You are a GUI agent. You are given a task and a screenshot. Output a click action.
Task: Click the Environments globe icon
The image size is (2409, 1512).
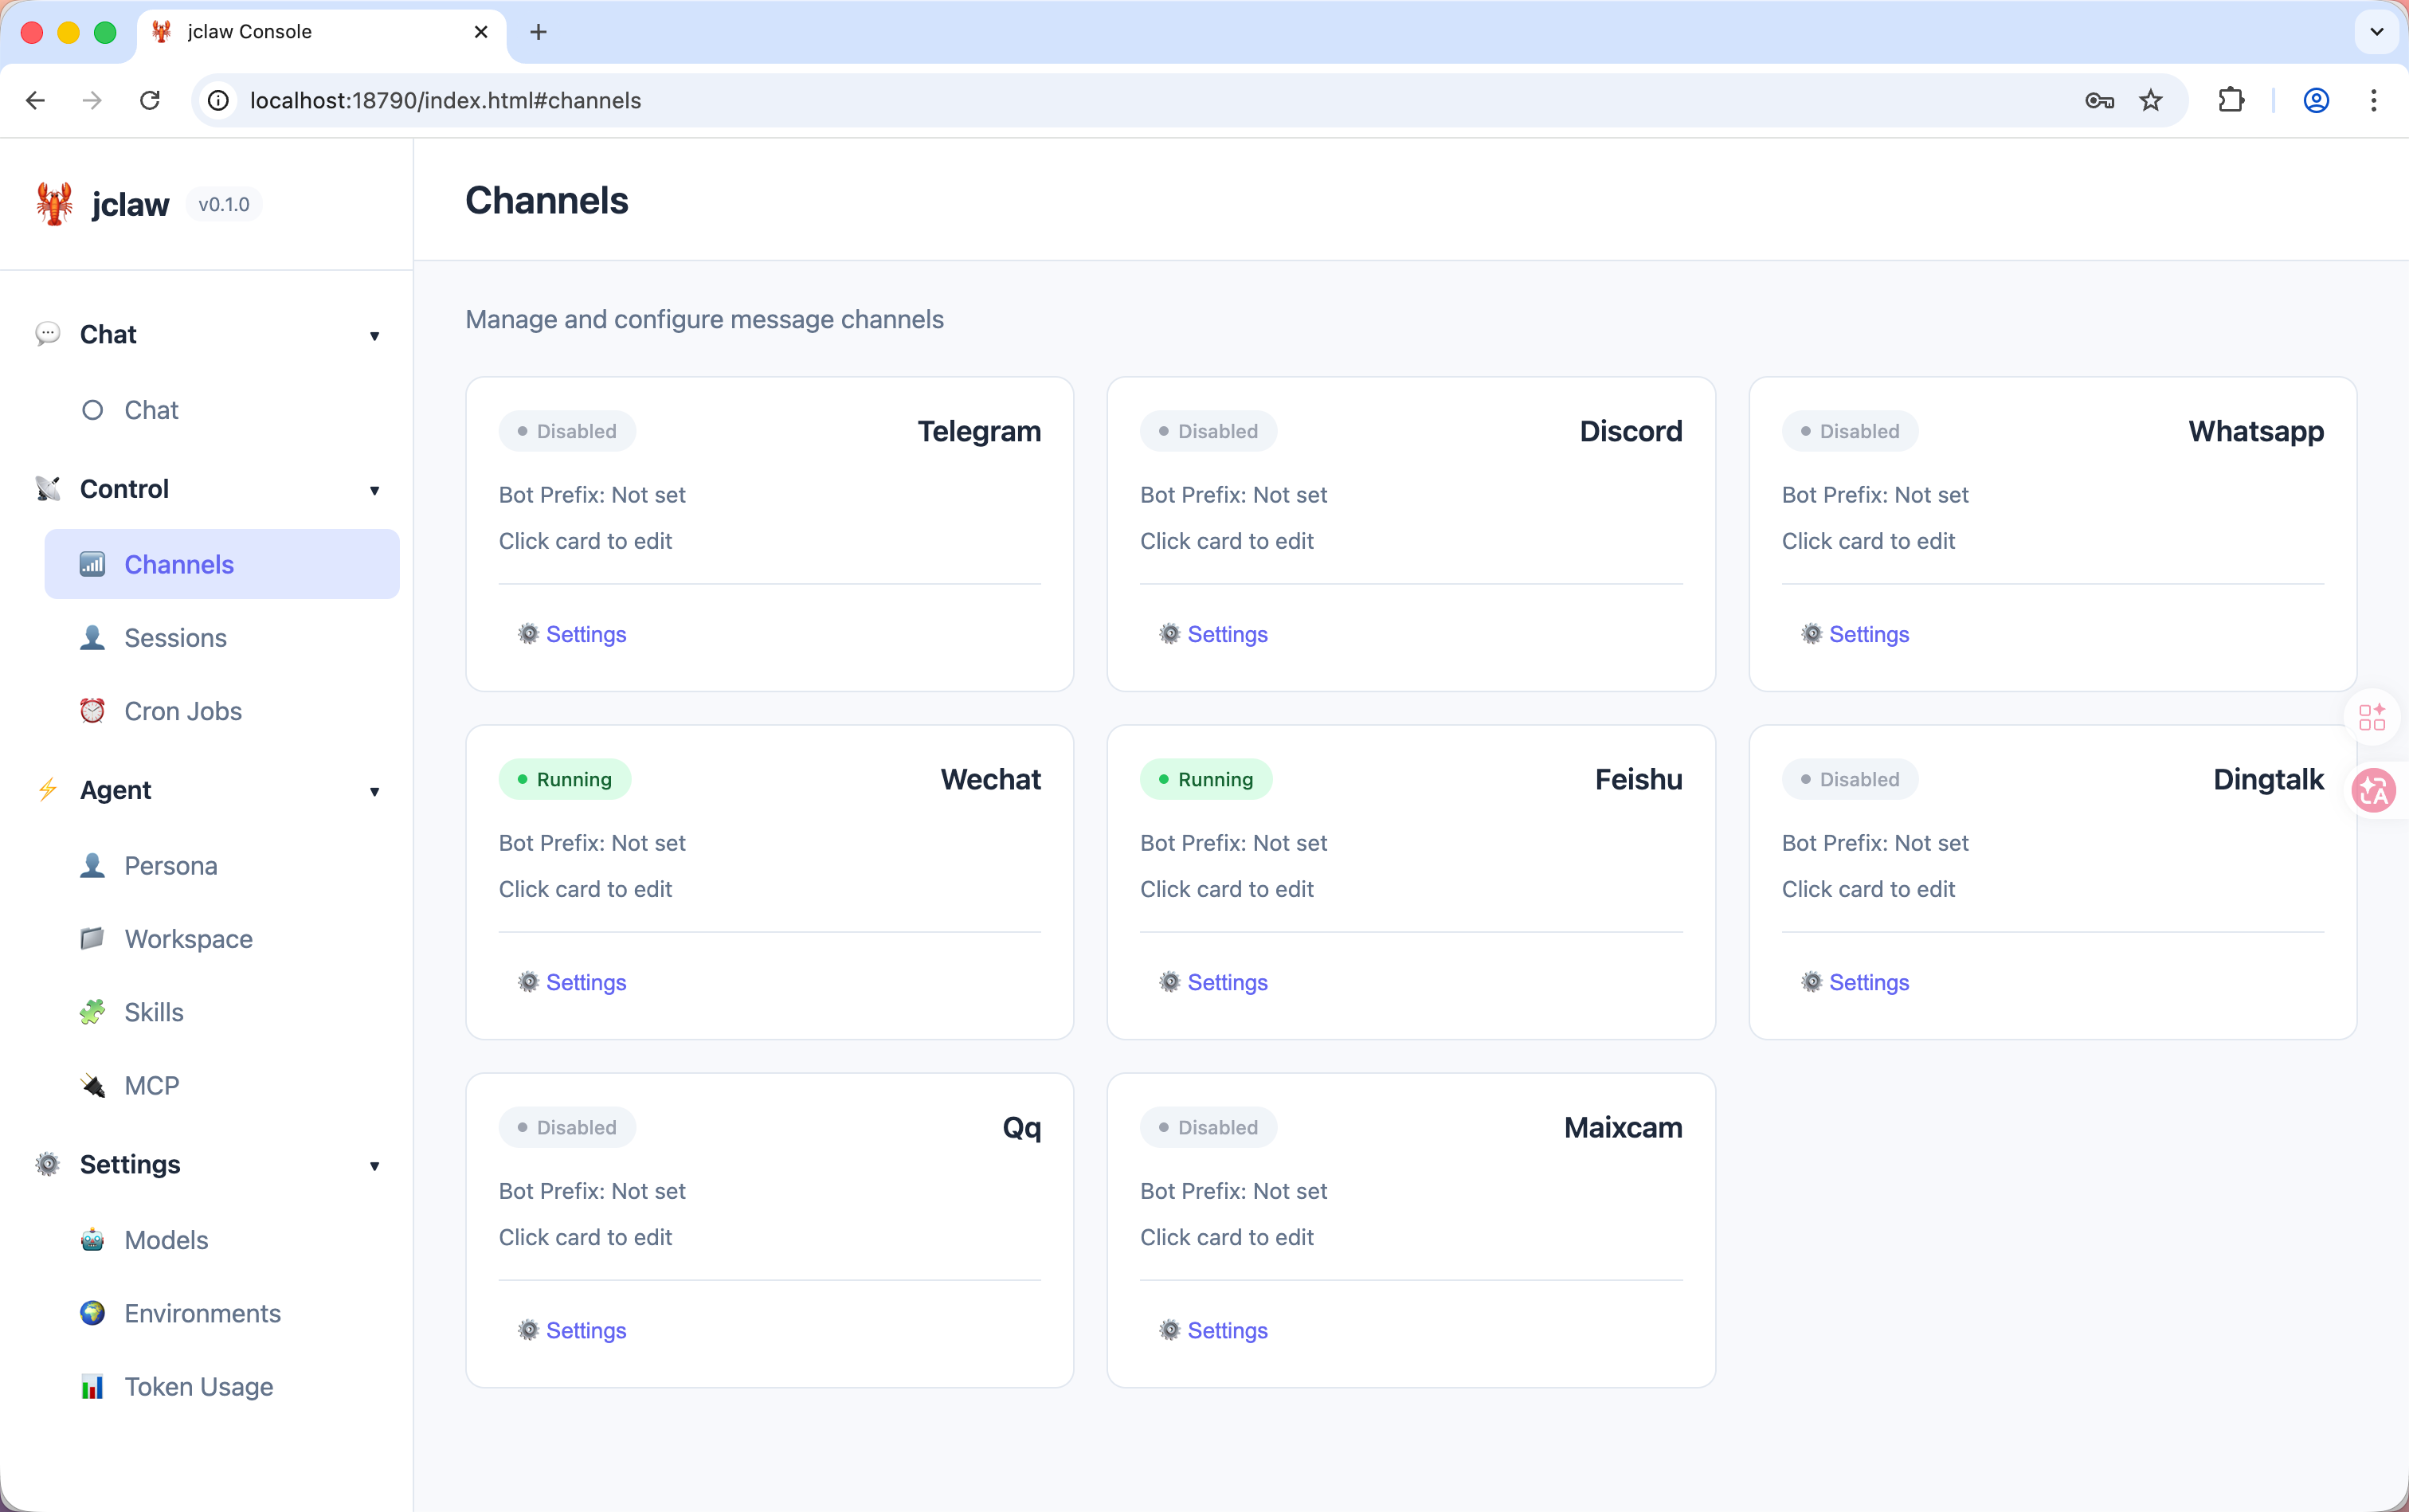coord(92,1313)
